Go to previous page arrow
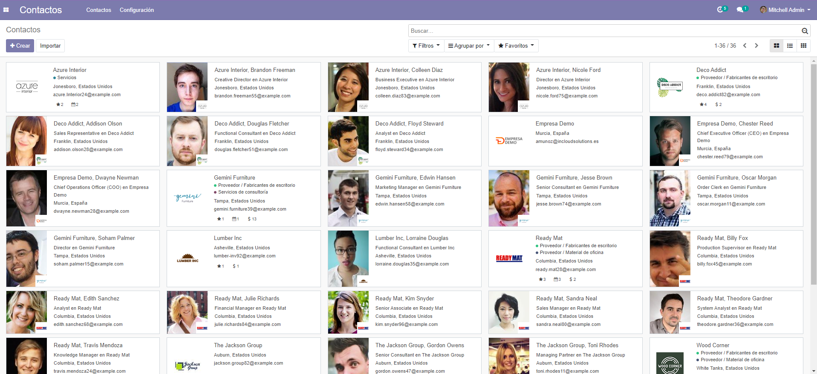The width and height of the screenshot is (817, 374). pyautogui.click(x=745, y=46)
